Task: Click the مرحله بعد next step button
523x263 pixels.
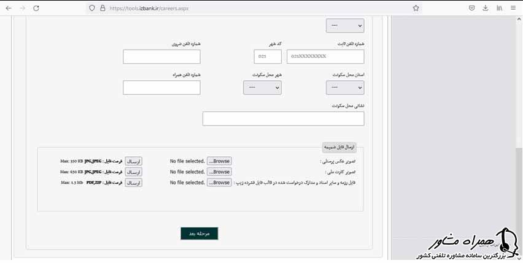Action: (x=200, y=234)
